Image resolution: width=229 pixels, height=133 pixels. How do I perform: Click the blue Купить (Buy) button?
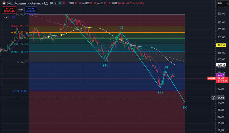point(31,9)
